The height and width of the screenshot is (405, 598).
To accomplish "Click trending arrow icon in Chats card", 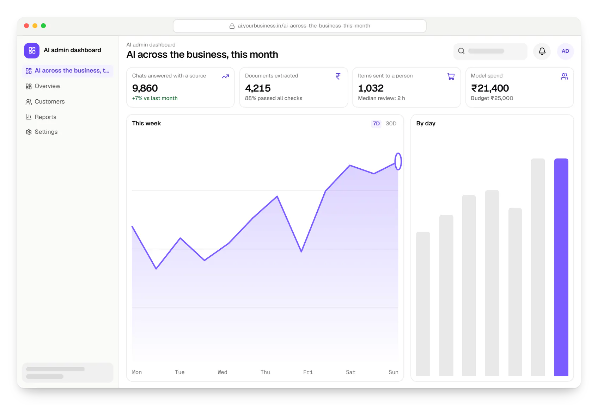I will (x=225, y=76).
